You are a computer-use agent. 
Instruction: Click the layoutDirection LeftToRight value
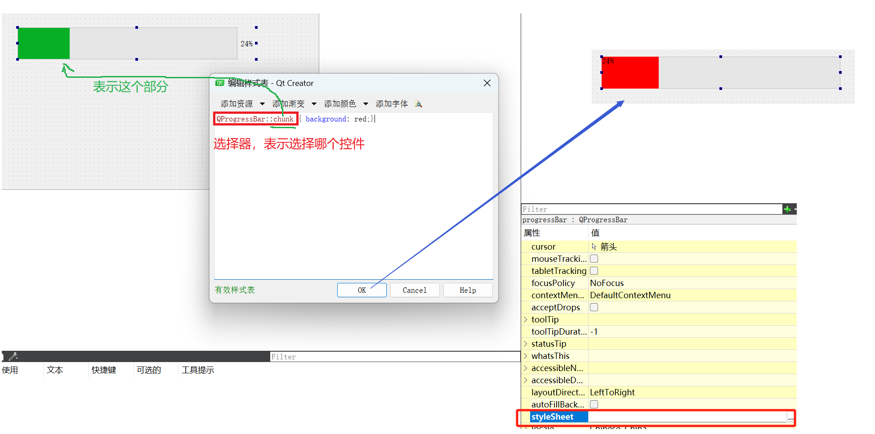(612, 392)
